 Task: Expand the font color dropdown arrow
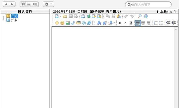click(x=114, y=23)
